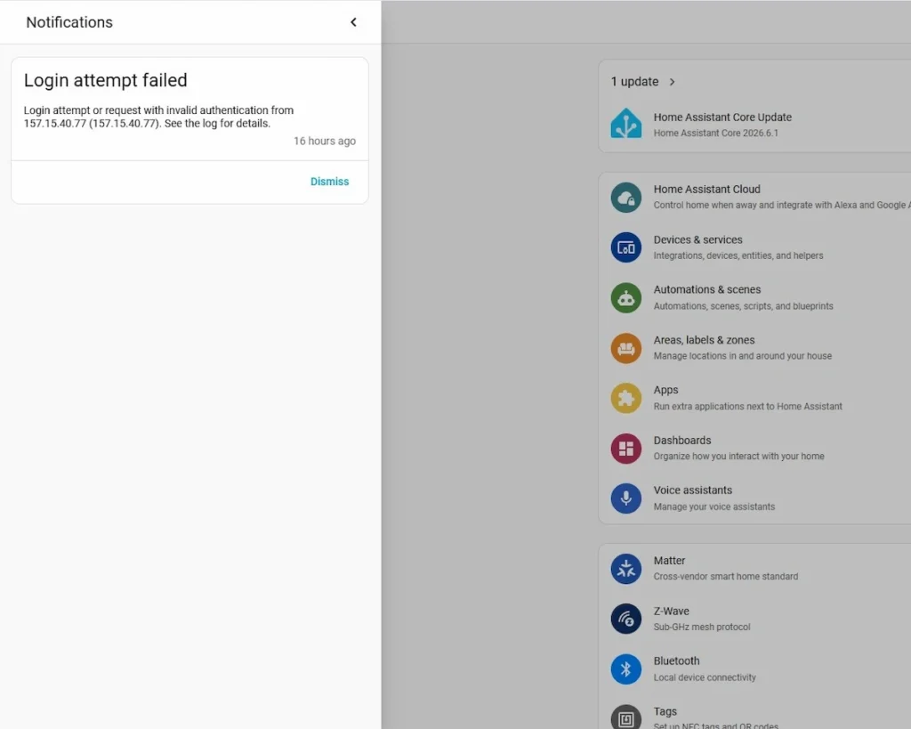Click the 'Login attempt failed' notification title
The width and height of the screenshot is (911, 729).
click(x=105, y=80)
